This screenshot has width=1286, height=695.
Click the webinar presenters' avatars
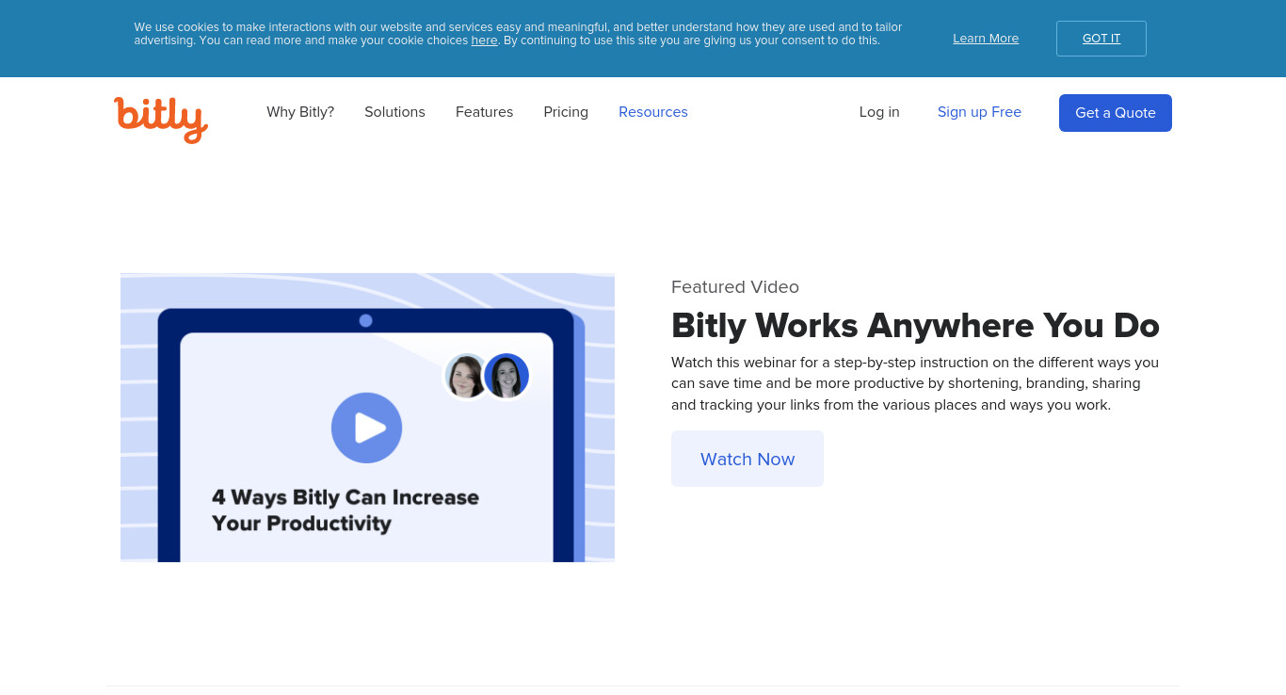click(487, 377)
